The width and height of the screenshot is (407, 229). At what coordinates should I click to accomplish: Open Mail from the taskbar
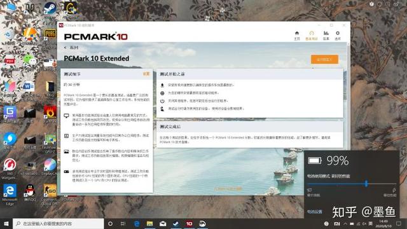tap(163, 223)
